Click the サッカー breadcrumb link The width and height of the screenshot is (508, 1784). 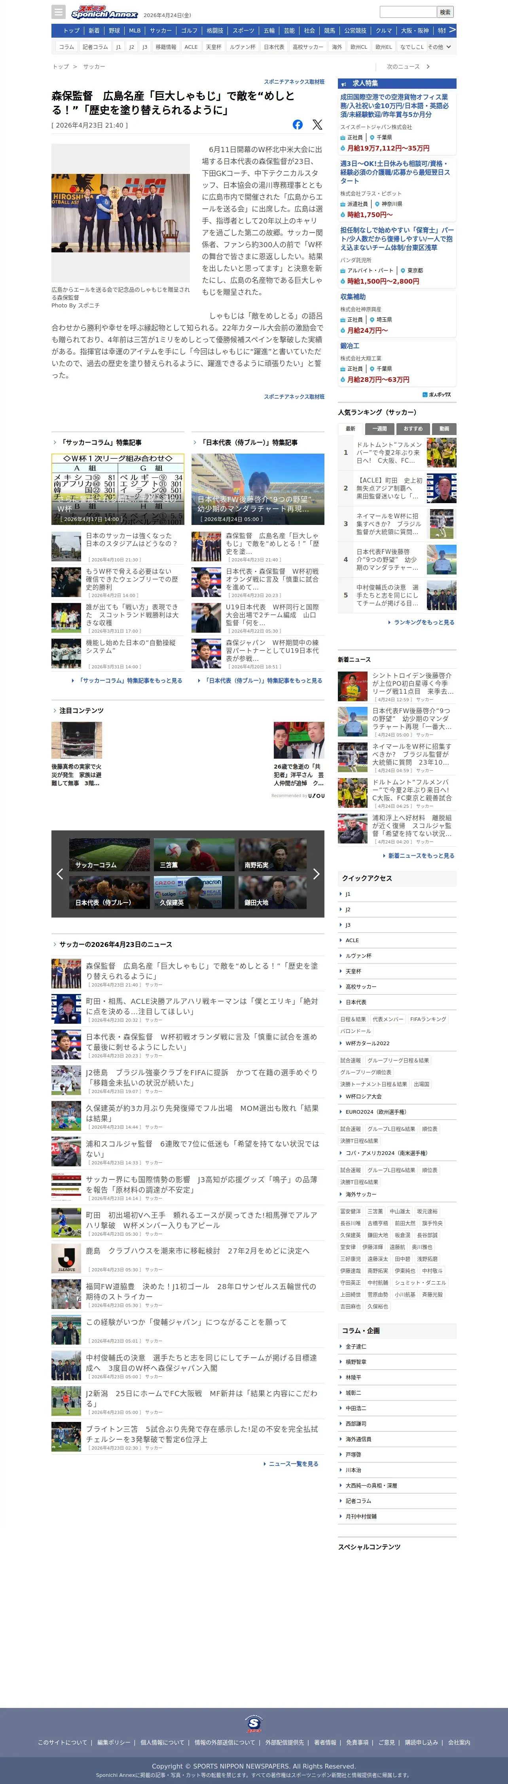(94, 67)
